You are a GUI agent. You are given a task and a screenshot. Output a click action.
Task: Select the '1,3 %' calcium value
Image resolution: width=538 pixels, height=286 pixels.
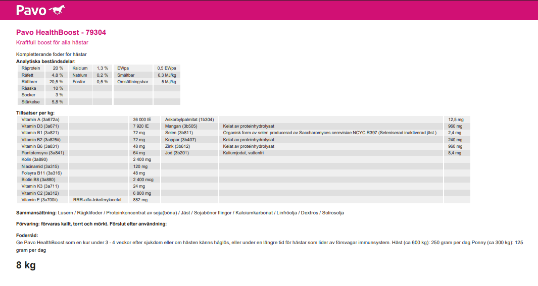click(x=102, y=68)
